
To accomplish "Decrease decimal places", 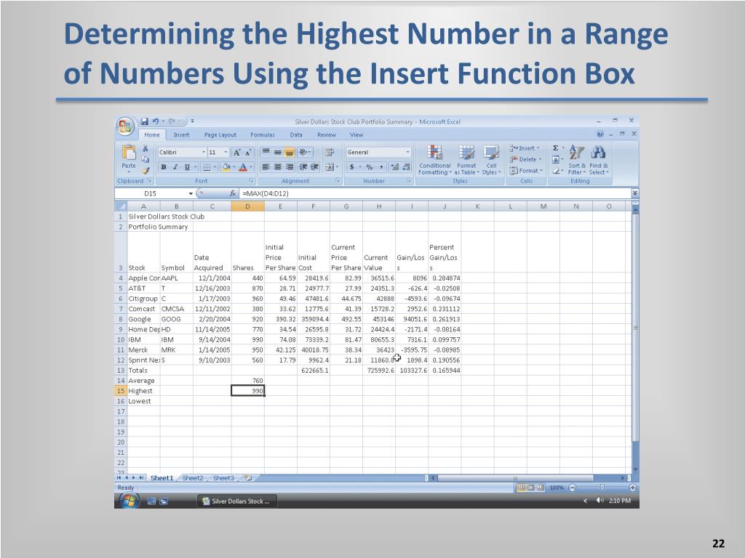I will tap(406, 167).
